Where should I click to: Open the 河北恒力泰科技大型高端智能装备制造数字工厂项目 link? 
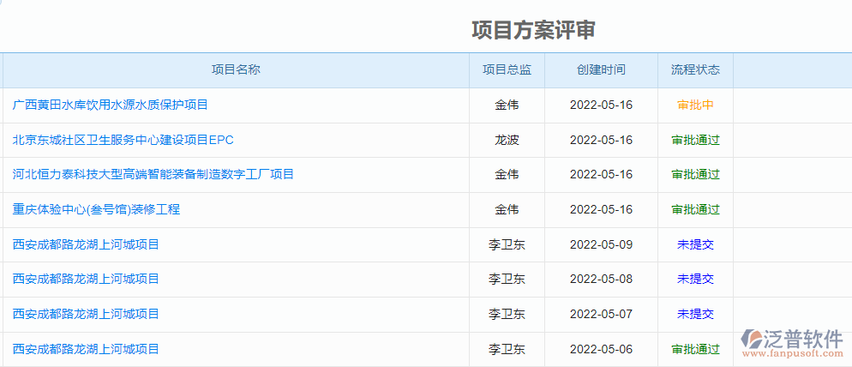tap(153, 175)
